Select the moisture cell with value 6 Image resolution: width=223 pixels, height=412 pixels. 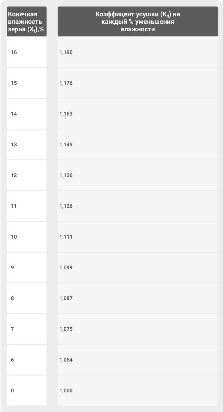[27, 360]
